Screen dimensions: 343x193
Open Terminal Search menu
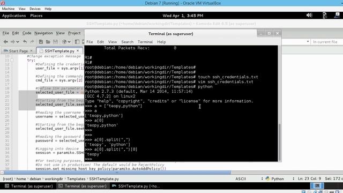128,42
